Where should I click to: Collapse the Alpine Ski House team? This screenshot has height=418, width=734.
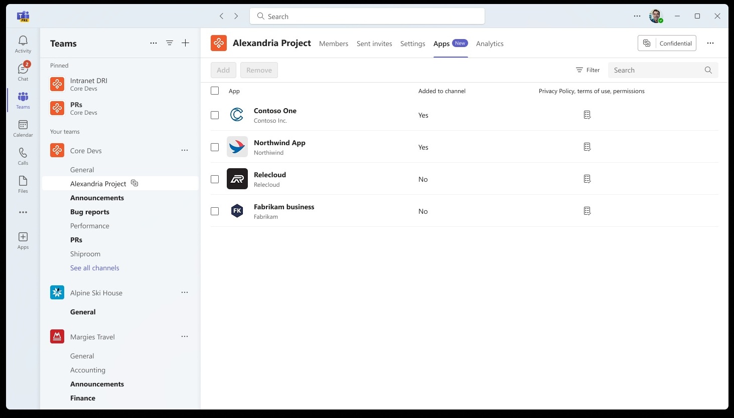86,292
